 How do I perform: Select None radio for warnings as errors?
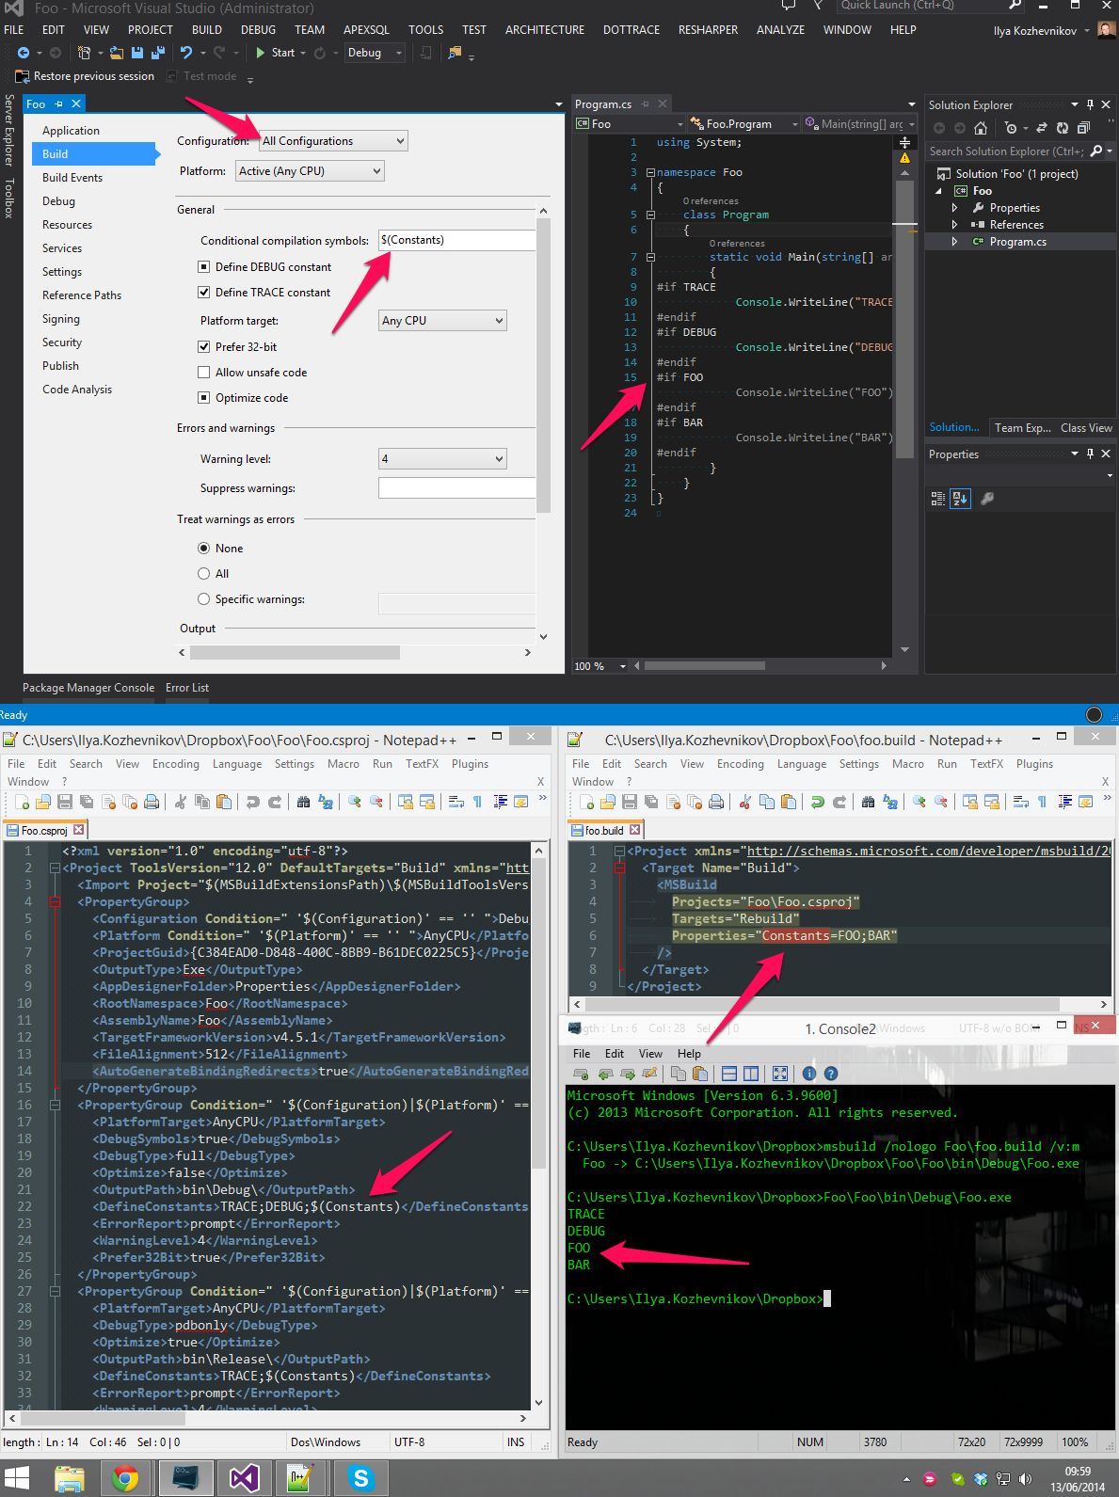click(x=204, y=549)
